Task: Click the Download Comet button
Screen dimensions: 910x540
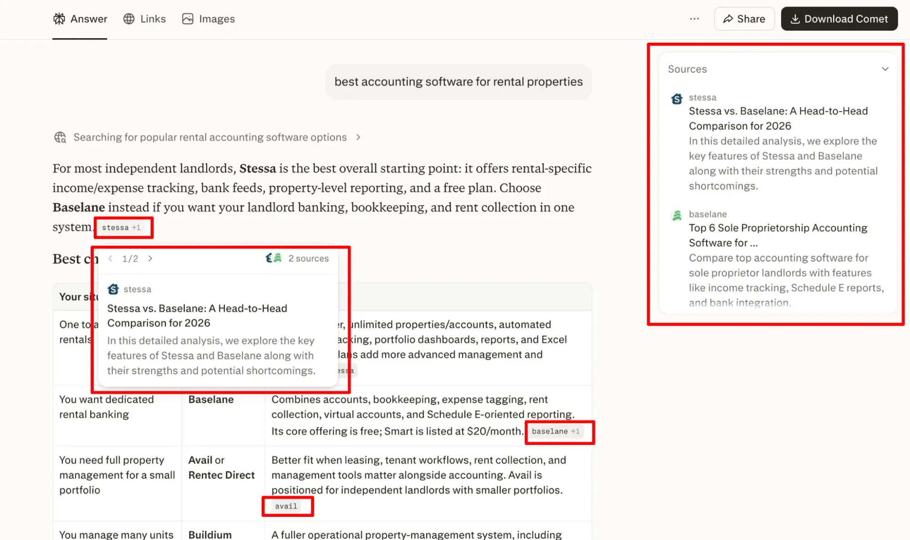Action: (x=839, y=19)
